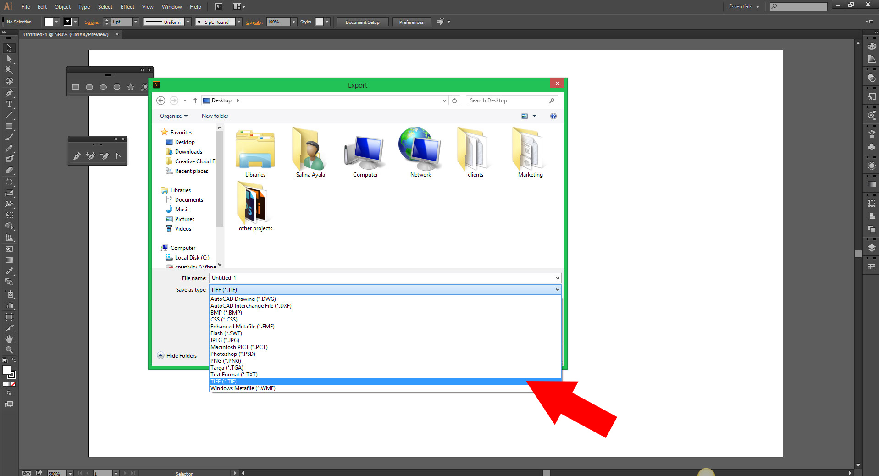Screen dimensions: 879x476
Task: Pick the Ellipse tool in floating panel
Action: [103, 87]
